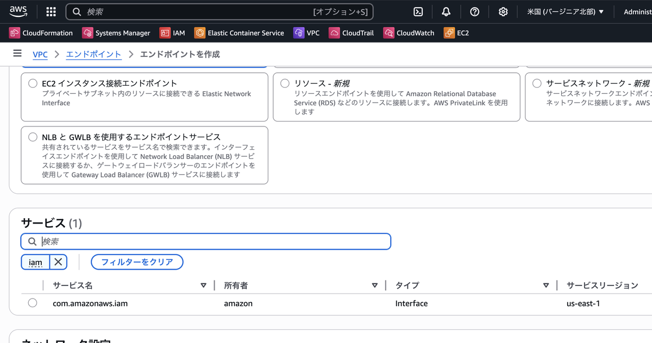
Task: Open the notifications bell
Action: click(x=446, y=11)
